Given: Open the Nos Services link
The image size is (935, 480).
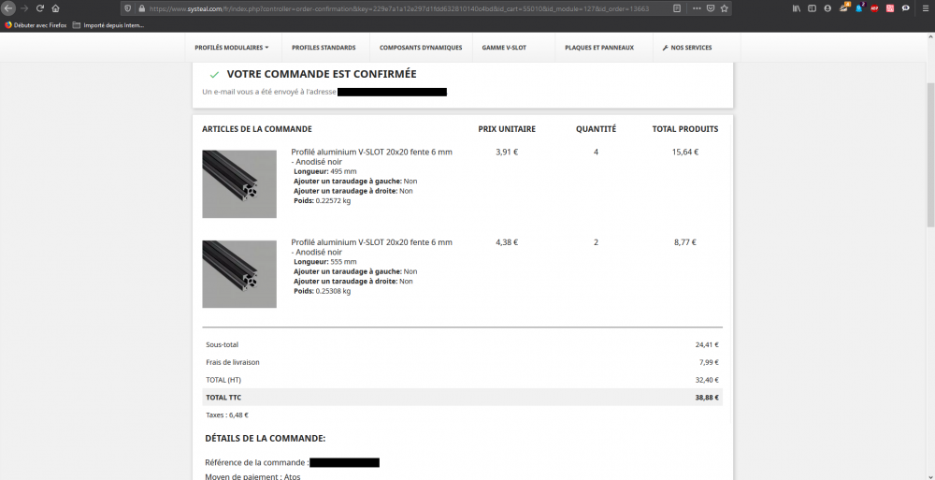Looking at the screenshot, I should (x=686, y=48).
